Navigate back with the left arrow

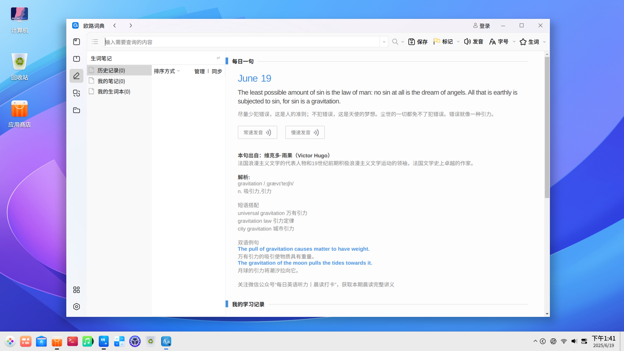(x=115, y=25)
